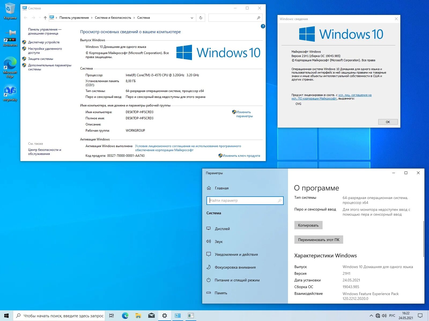Viewport: 429px width, 321px height.
Task: Open the volume icon in system tray
Action: coord(384,316)
